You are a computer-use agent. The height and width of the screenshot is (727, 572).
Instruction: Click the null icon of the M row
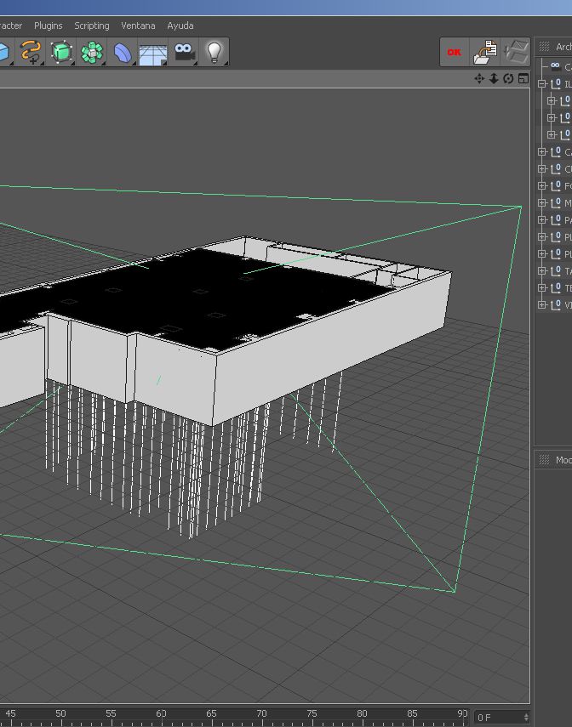pos(556,202)
